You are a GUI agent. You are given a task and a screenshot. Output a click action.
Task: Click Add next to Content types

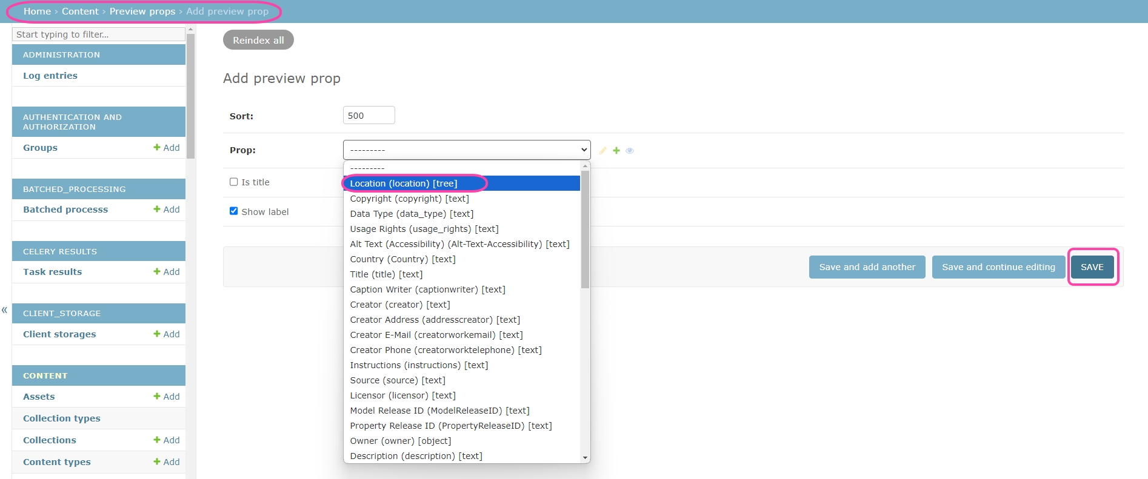coord(167,462)
